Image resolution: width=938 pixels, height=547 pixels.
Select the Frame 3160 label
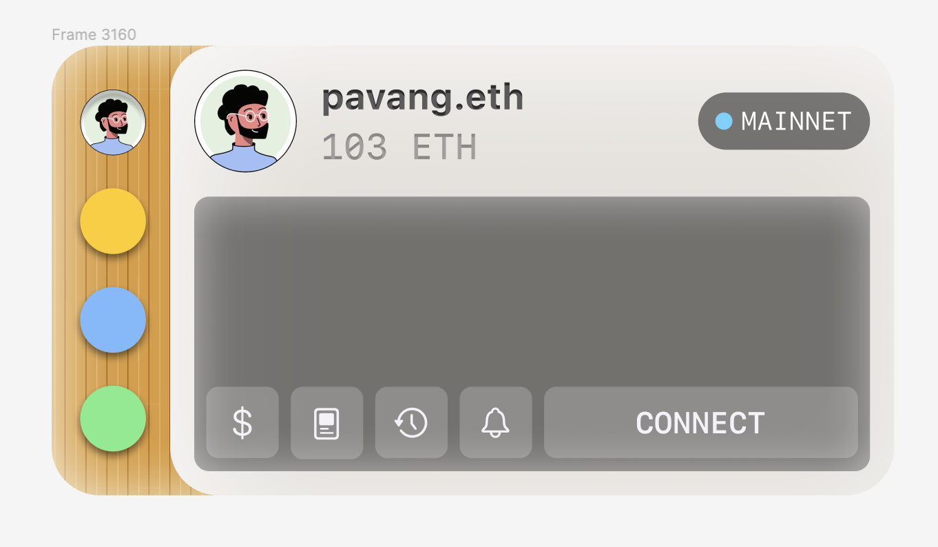[94, 34]
